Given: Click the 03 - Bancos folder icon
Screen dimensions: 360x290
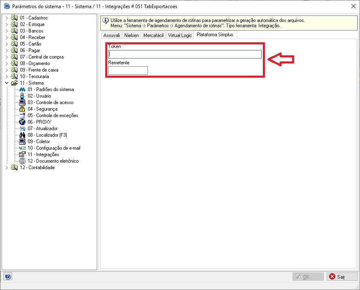Looking at the screenshot, I should (14, 31).
